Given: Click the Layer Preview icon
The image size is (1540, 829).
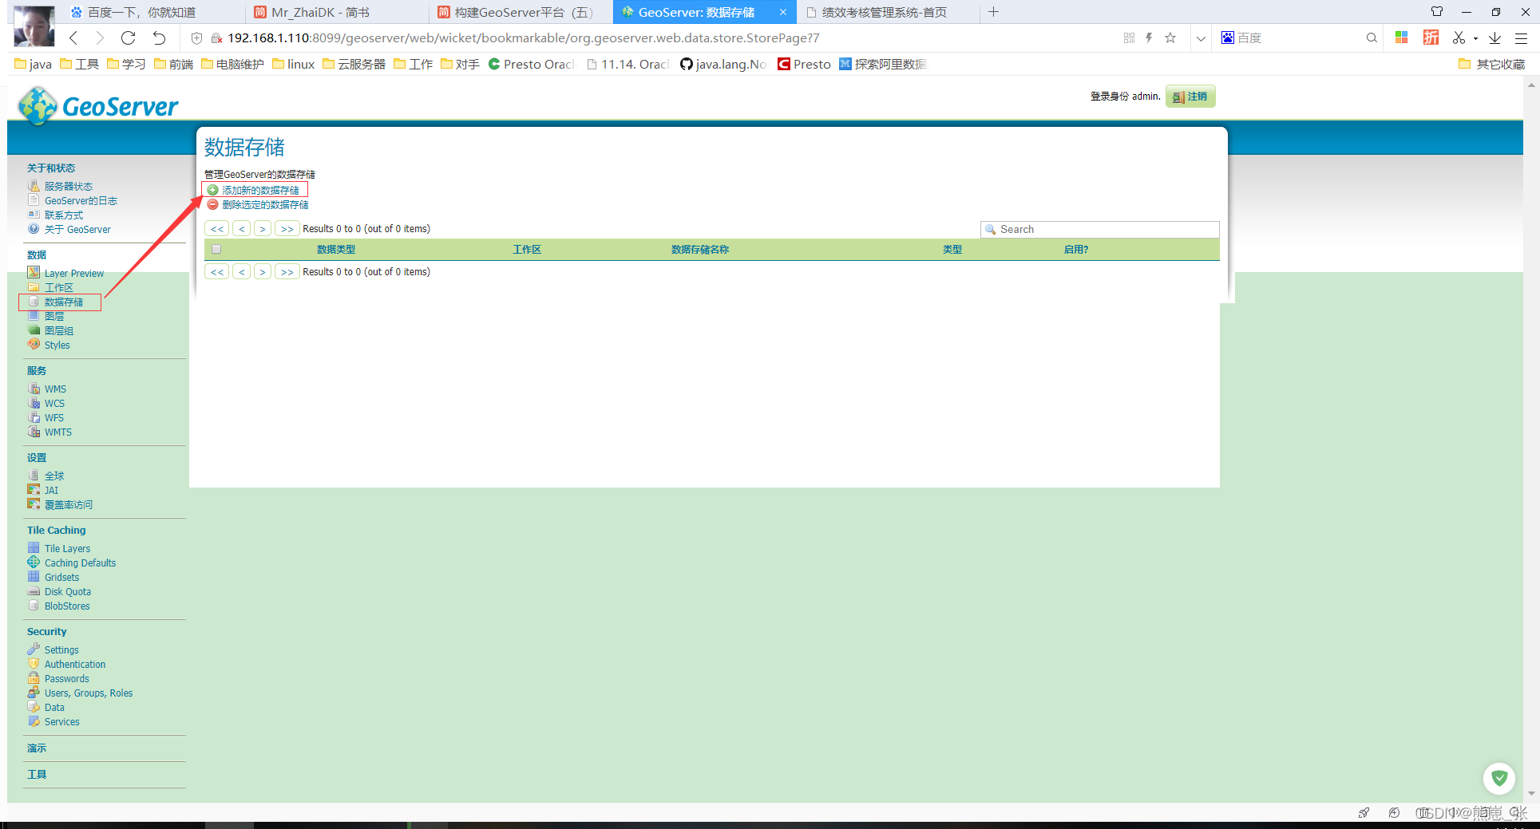Looking at the screenshot, I should pos(34,273).
